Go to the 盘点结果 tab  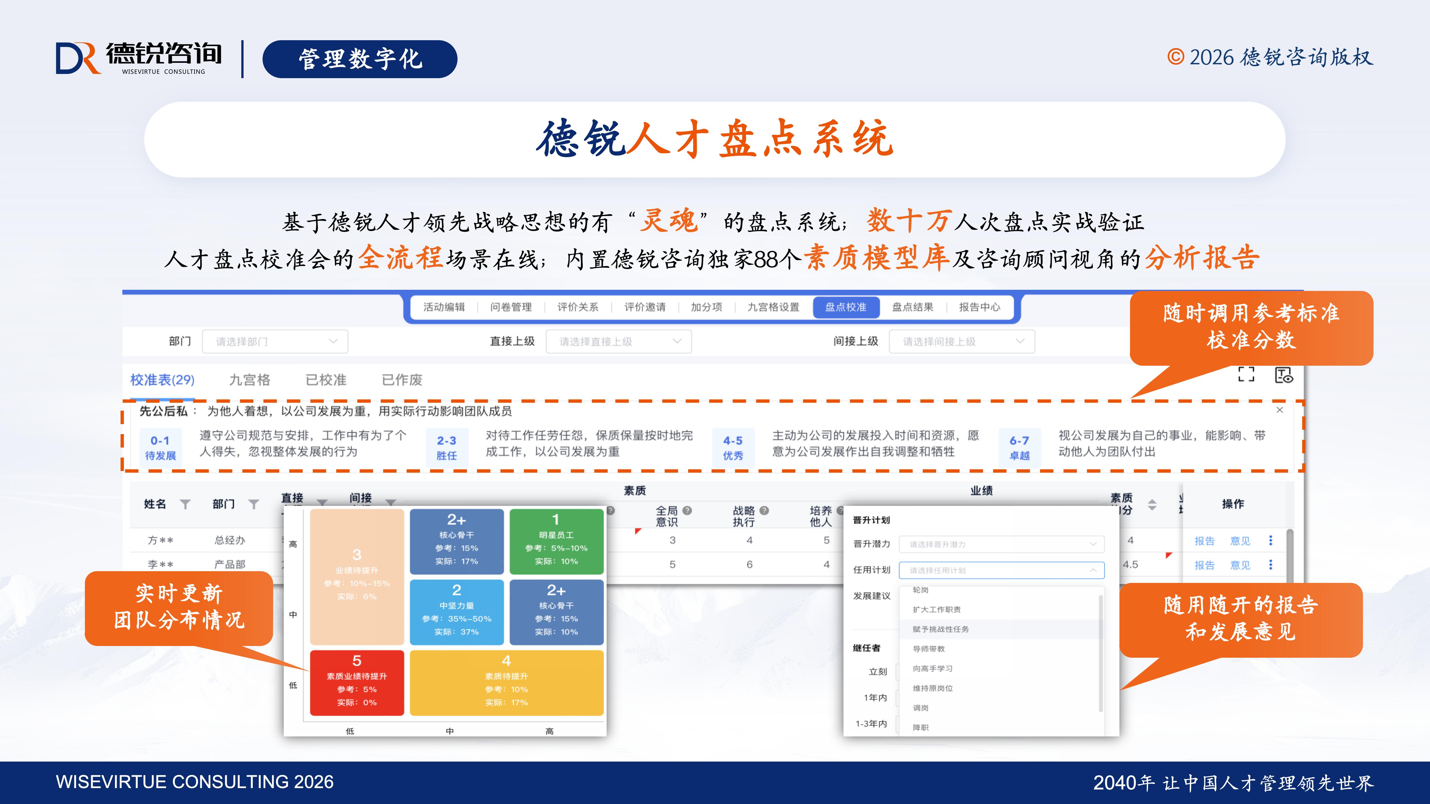913,307
